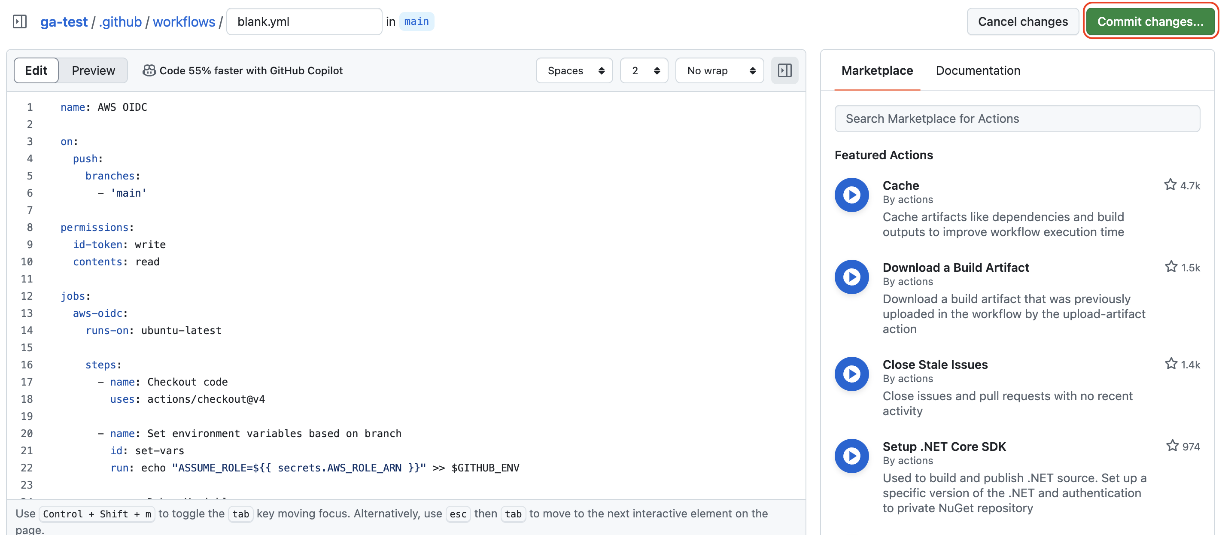The image size is (1222, 535).
Task: Switch to the Documentation tab
Action: click(978, 70)
